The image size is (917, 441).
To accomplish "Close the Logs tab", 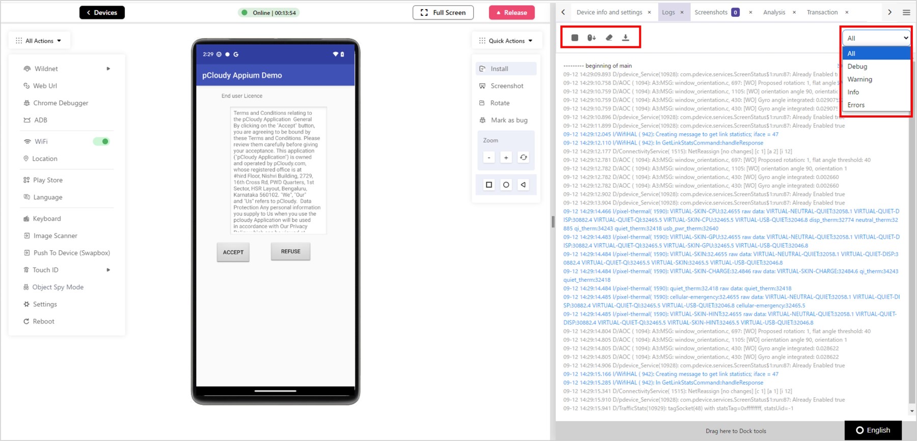I will (682, 12).
